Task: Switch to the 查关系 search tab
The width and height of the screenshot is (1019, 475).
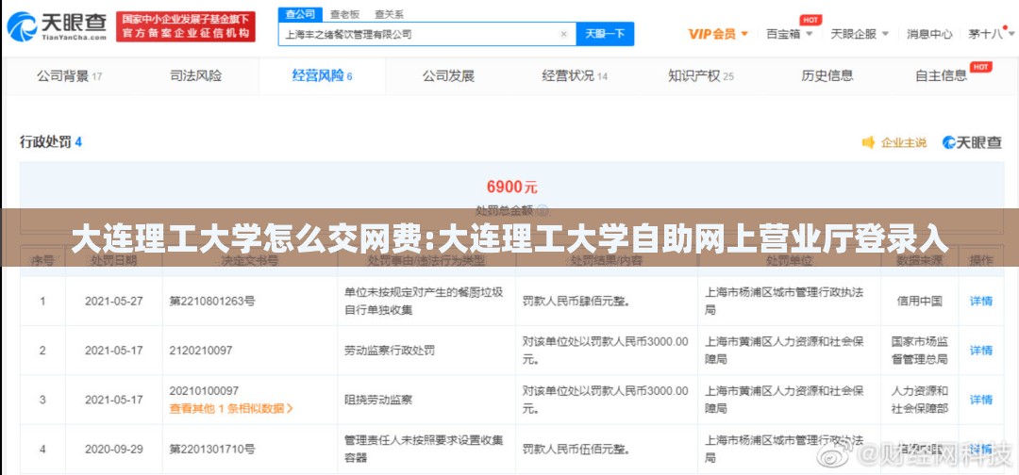Action: pyautogui.click(x=389, y=14)
